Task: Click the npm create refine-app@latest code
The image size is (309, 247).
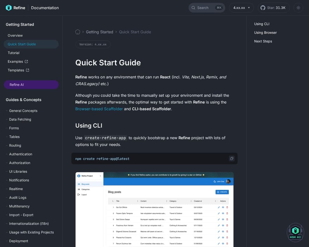Action: pos(102,159)
